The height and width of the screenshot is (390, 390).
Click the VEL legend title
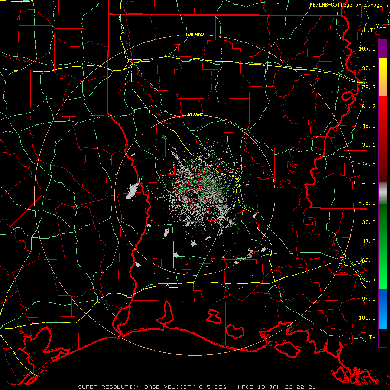[380, 26]
